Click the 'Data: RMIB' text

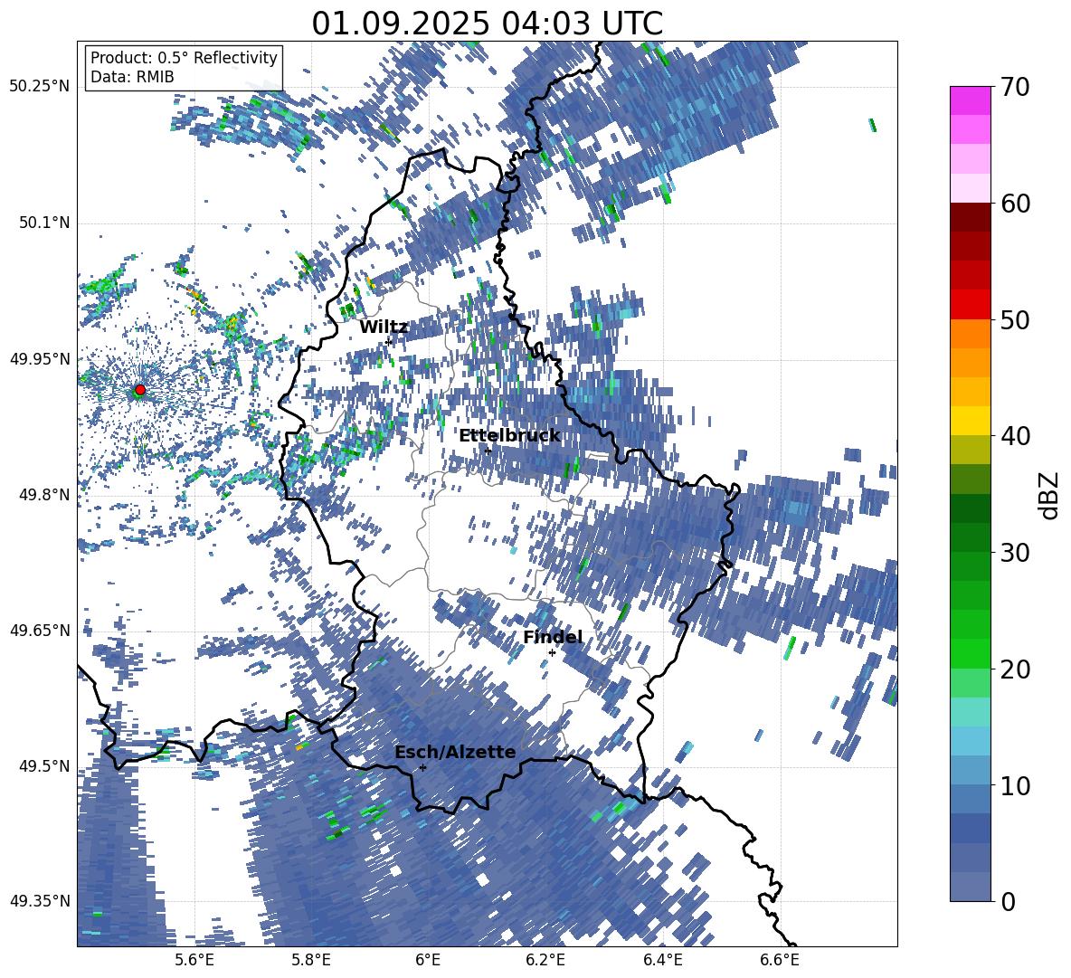(132, 77)
